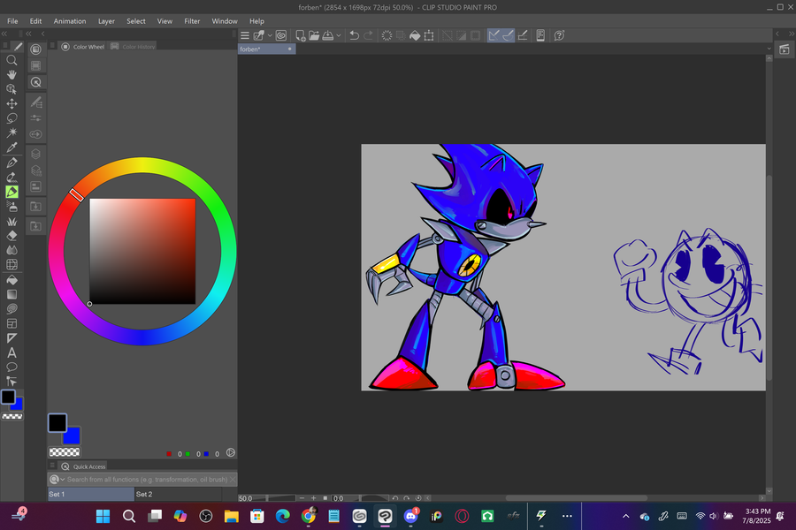Open the command bar hamburger menu

tap(245, 35)
